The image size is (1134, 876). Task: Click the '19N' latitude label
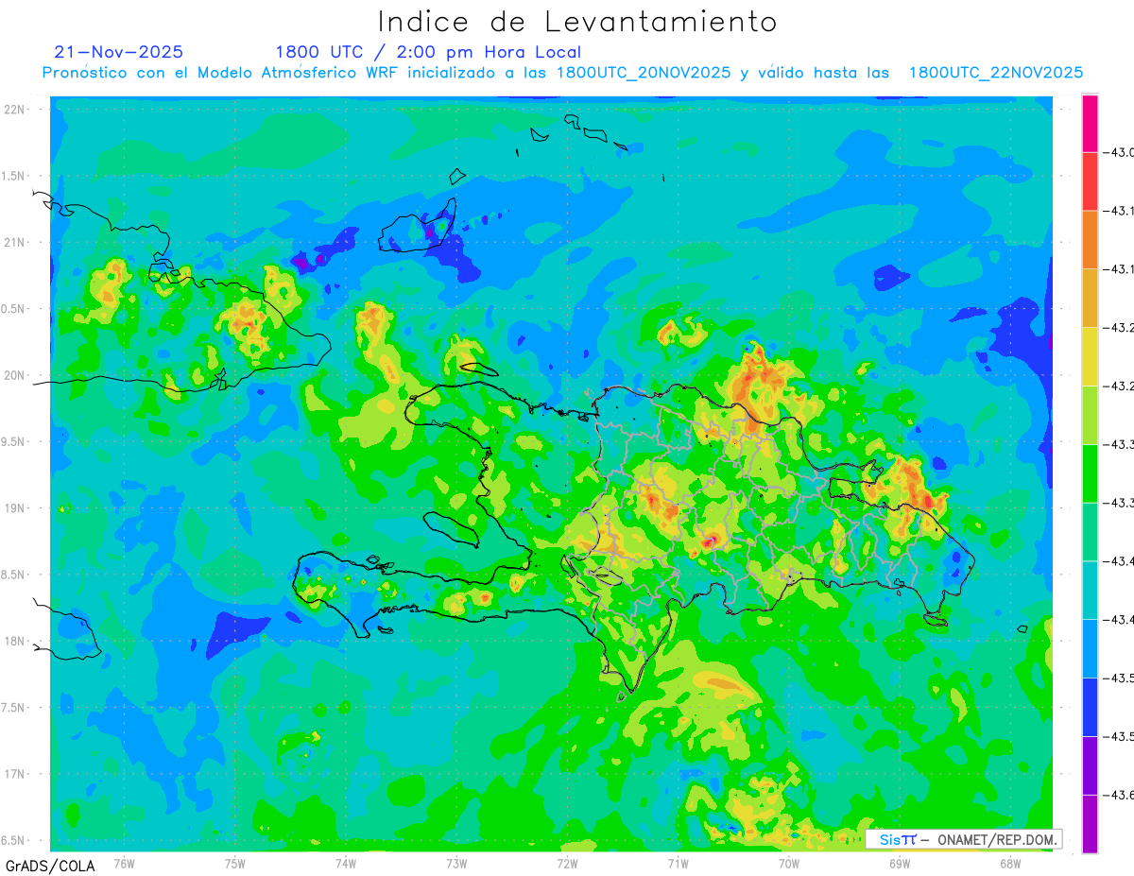pos(16,508)
